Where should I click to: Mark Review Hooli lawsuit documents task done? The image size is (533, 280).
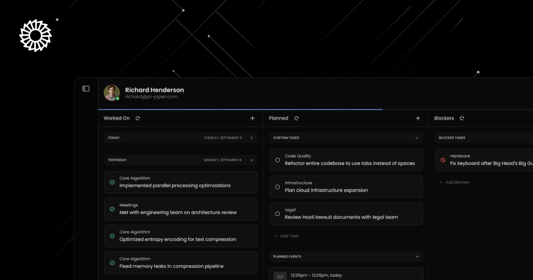277,213
